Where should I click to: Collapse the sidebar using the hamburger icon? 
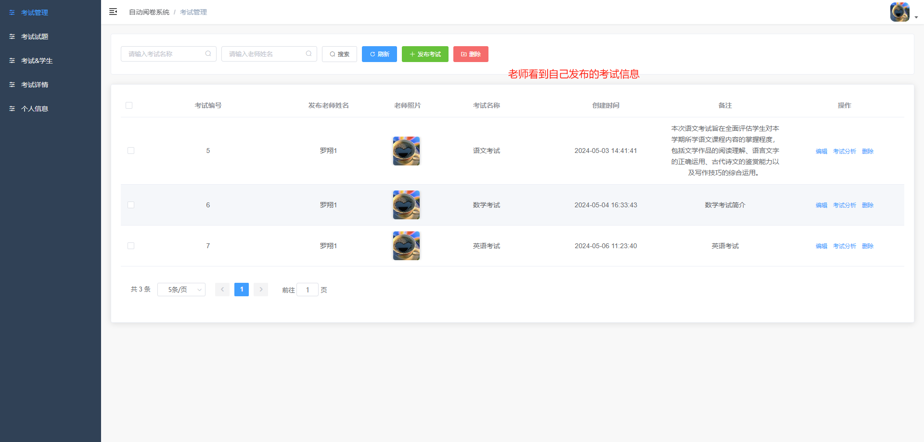(113, 12)
